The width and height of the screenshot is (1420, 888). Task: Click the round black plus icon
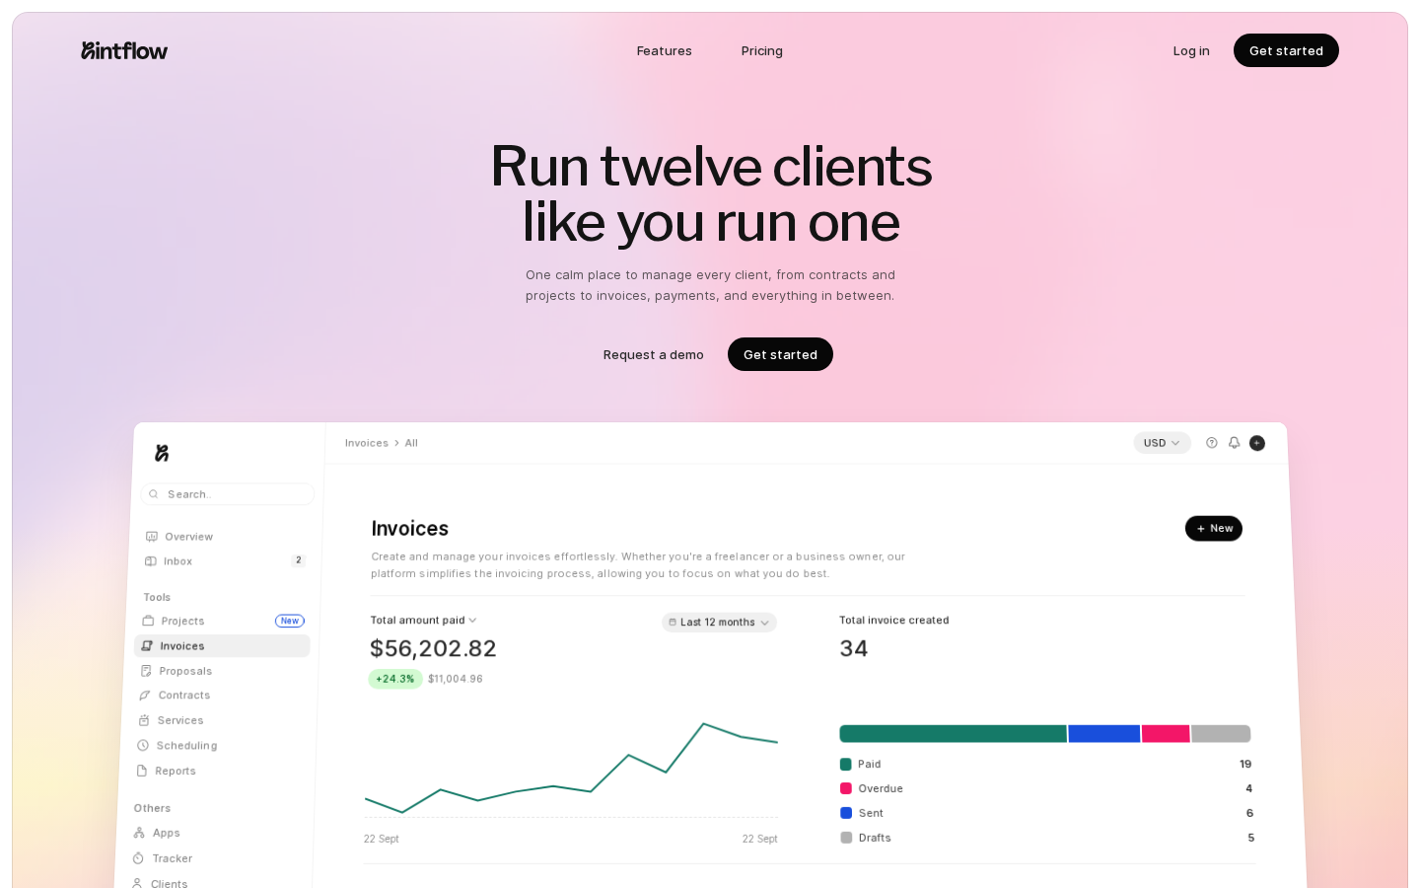[x=1257, y=443]
